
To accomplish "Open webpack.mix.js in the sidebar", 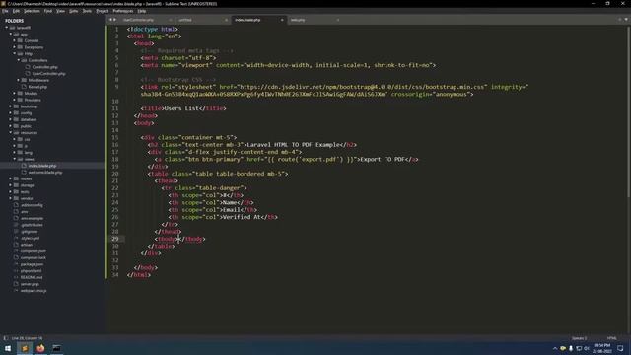I will pos(34,291).
